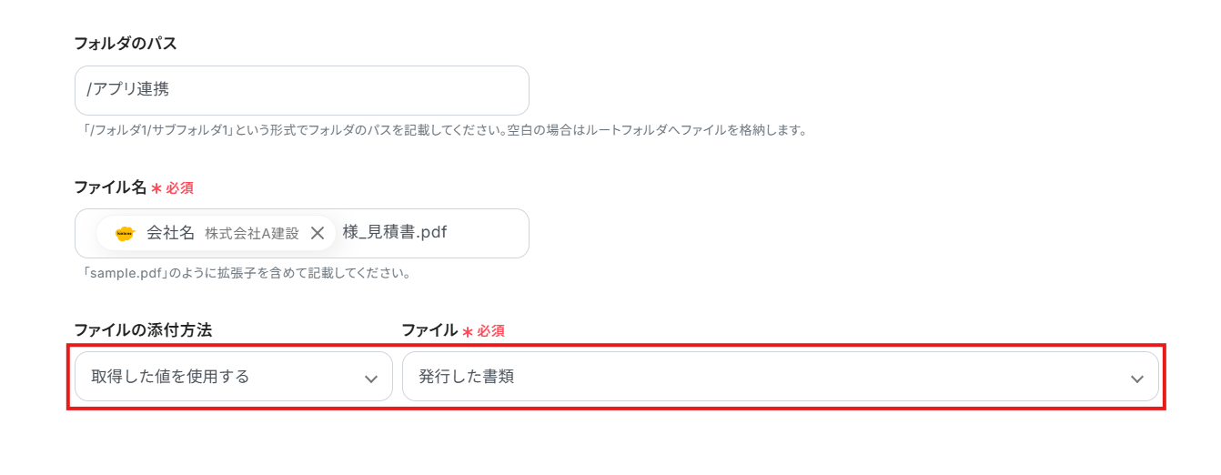This screenshot has height=475, width=1221.
Task: Click the /アプリ連携 text in the folder path
Action: [127, 89]
